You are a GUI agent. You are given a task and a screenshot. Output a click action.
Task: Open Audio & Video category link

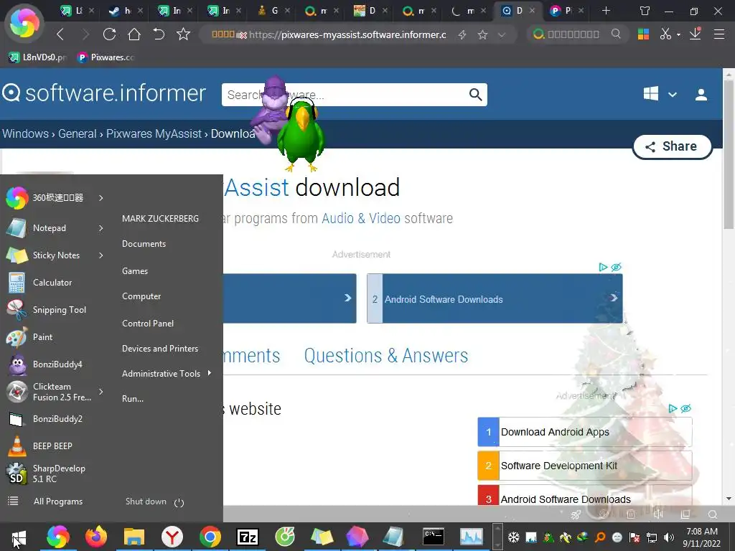click(x=361, y=218)
